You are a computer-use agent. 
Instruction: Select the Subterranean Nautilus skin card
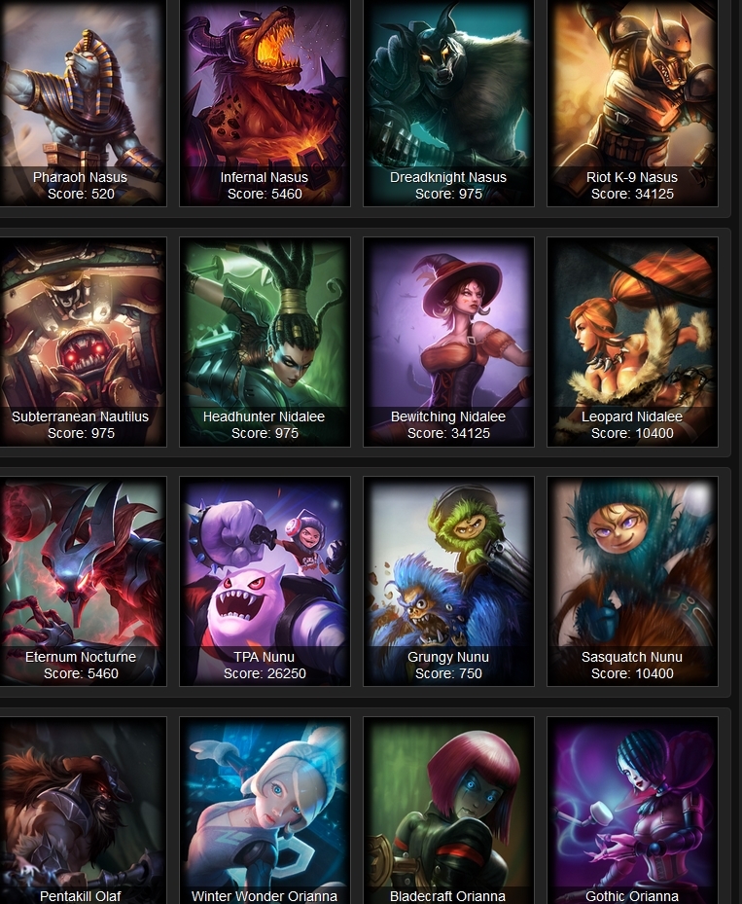pyautogui.click(x=81, y=342)
